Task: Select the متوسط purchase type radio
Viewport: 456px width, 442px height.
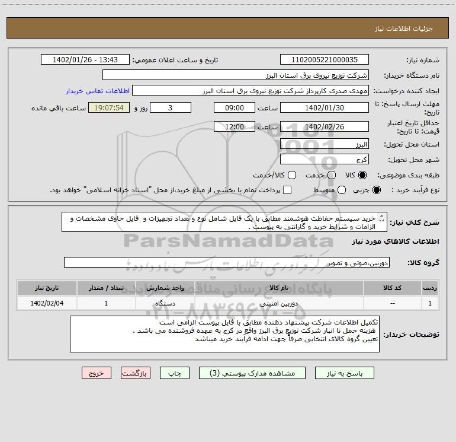Action: click(x=342, y=190)
